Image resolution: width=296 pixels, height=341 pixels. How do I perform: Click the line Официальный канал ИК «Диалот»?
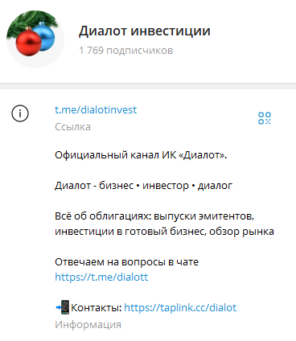(x=141, y=155)
